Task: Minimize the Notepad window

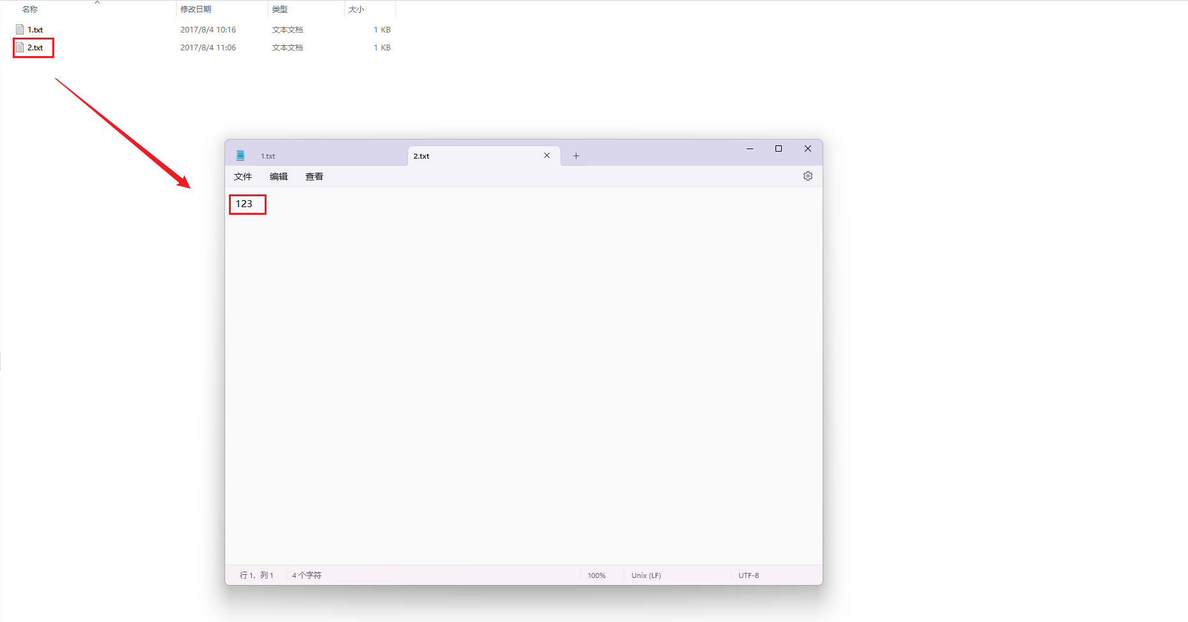Action: pyautogui.click(x=749, y=148)
